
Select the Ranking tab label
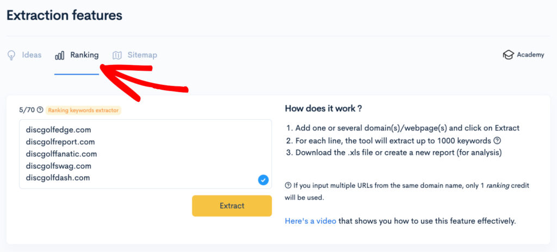pos(84,55)
